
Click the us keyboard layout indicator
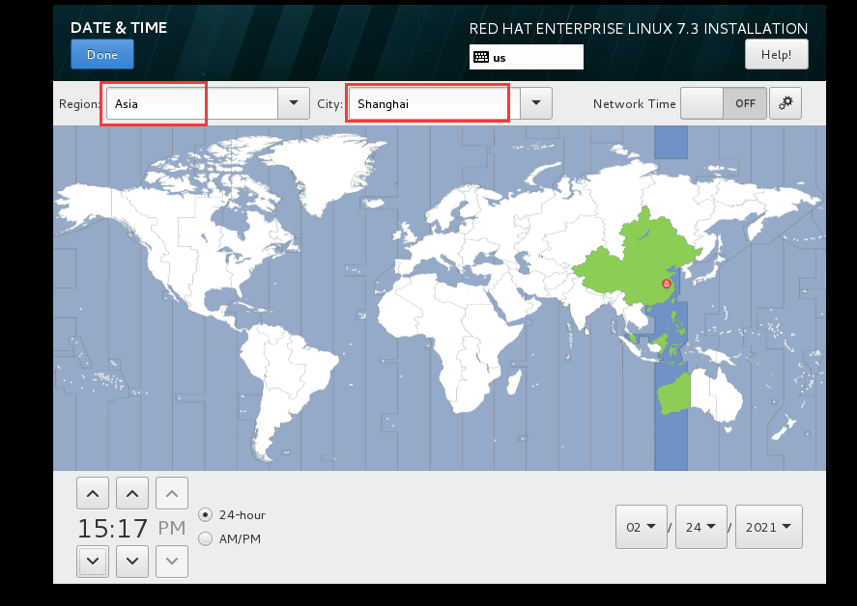pyautogui.click(x=526, y=57)
